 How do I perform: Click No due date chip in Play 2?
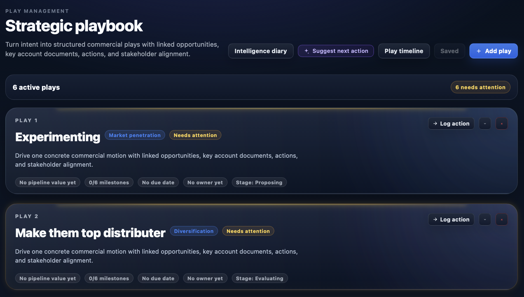pyautogui.click(x=158, y=278)
